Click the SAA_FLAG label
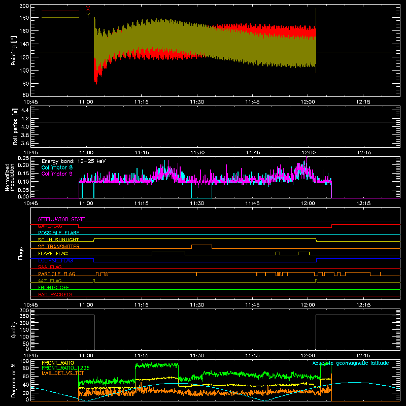Screen dimensions: 406x406 50,267
